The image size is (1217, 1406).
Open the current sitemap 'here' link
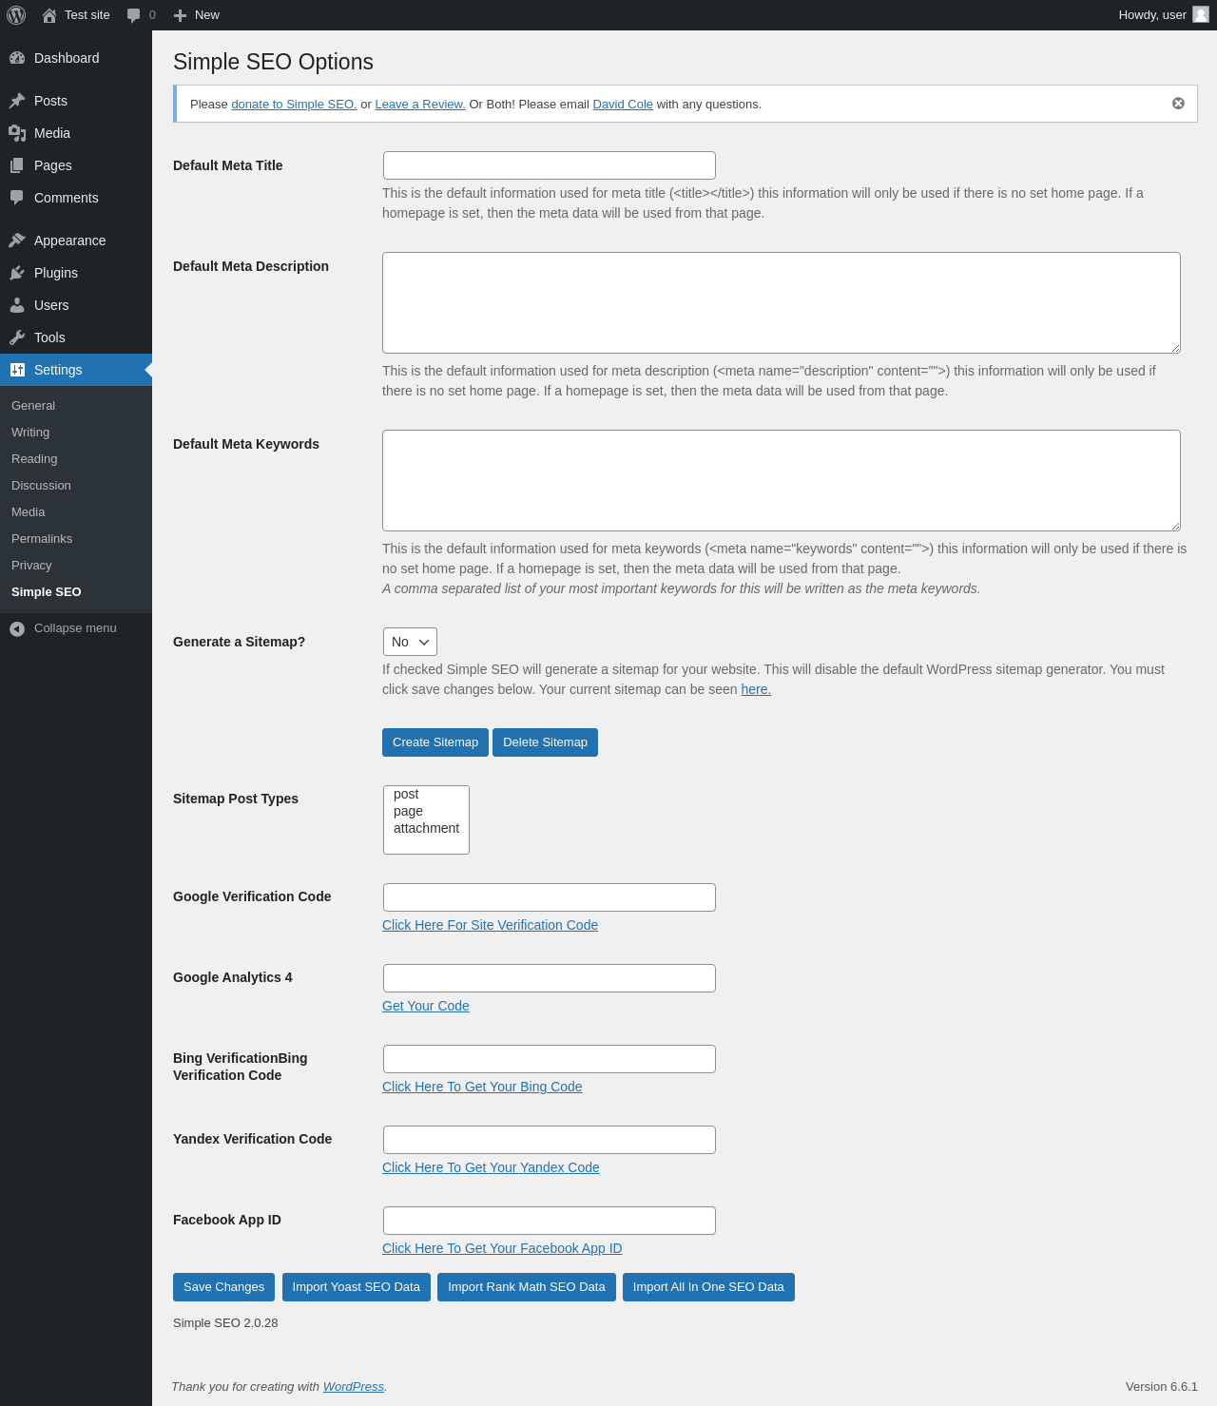coord(756,689)
